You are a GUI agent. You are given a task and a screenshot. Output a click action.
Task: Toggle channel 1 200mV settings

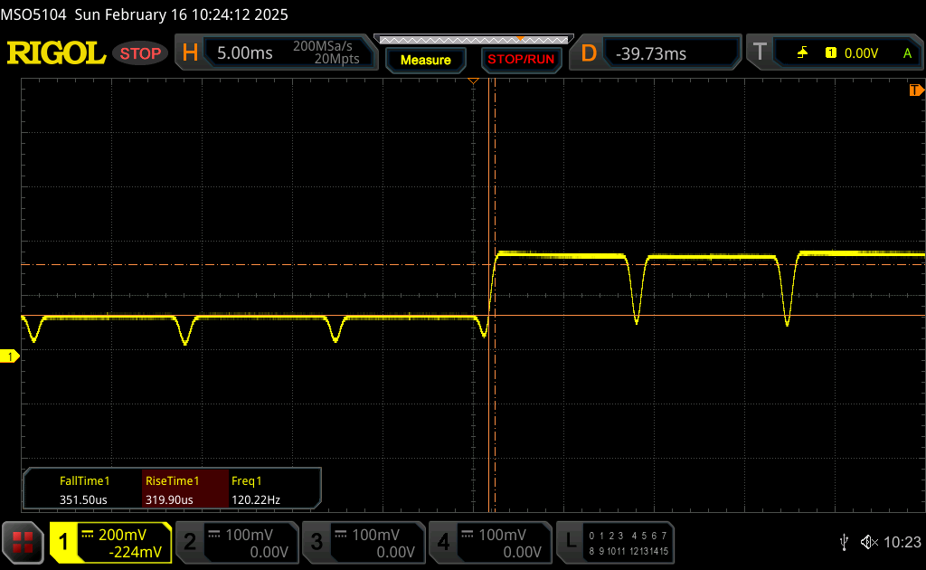click(110, 543)
